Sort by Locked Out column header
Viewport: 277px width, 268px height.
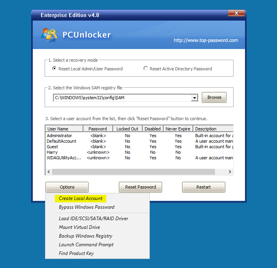(x=127, y=129)
